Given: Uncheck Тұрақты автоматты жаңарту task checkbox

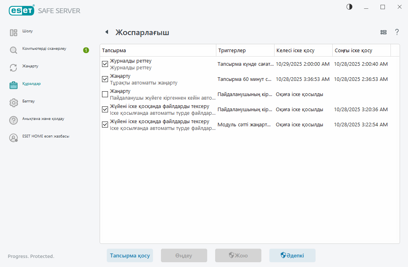Looking at the screenshot, I should [x=105, y=79].
